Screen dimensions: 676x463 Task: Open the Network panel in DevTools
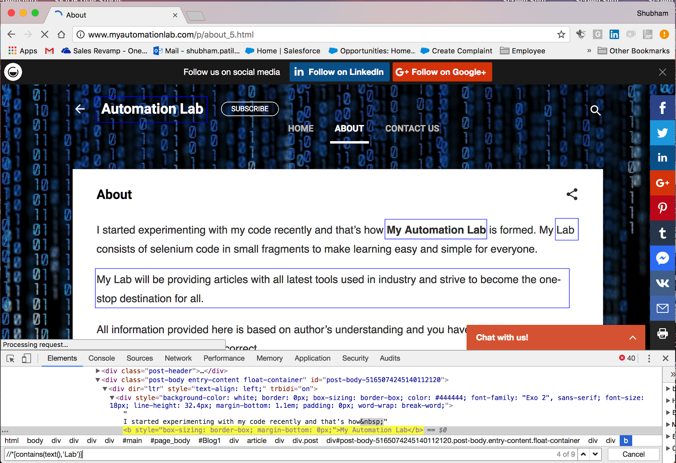178,358
